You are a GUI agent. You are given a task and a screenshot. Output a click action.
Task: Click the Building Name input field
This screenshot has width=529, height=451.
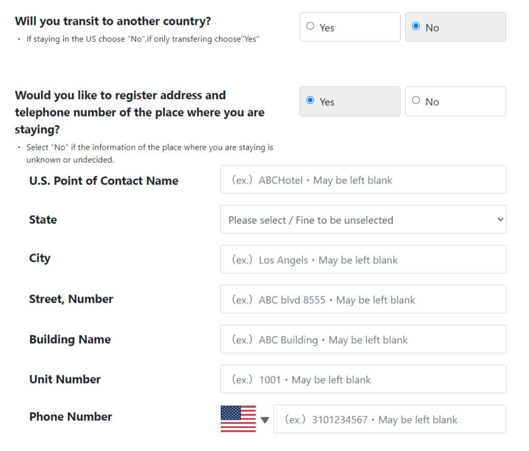[363, 340]
